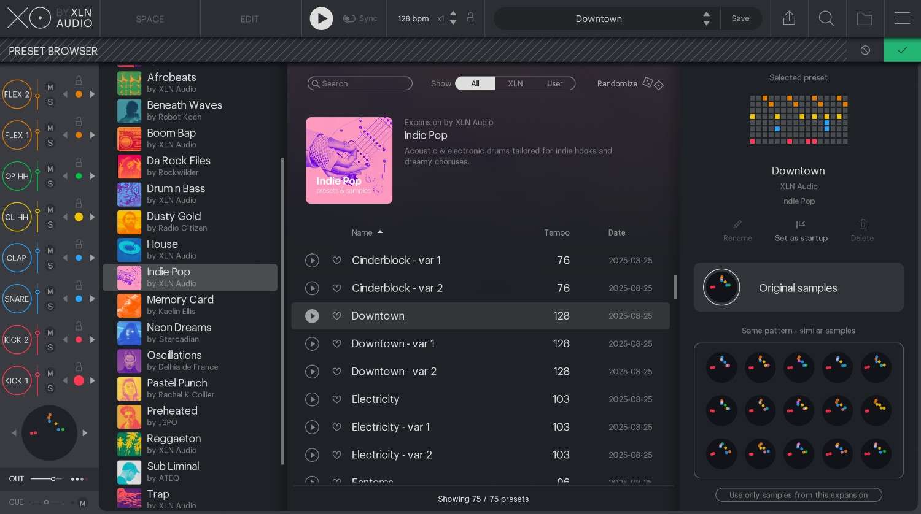Adjust the OUT volume slider
The image size is (921, 514).
(x=52, y=478)
